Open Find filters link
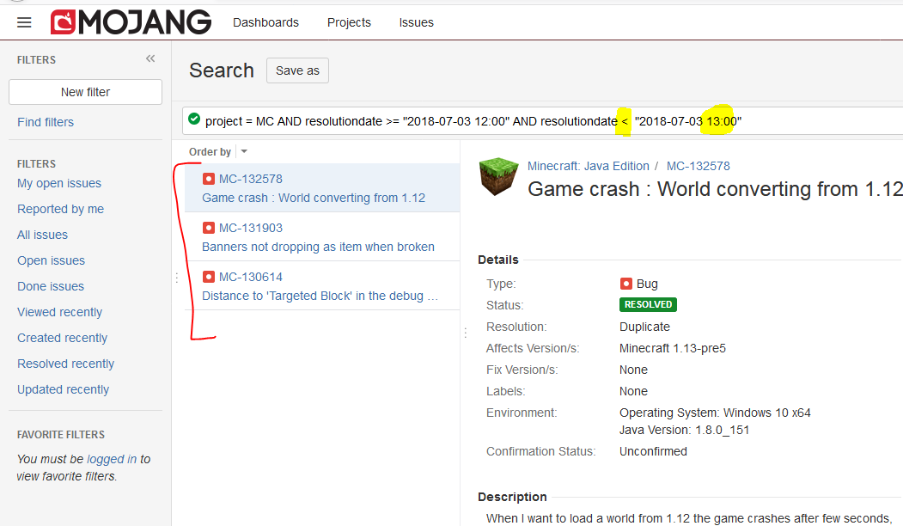The width and height of the screenshot is (903, 526). pyautogui.click(x=46, y=122)
